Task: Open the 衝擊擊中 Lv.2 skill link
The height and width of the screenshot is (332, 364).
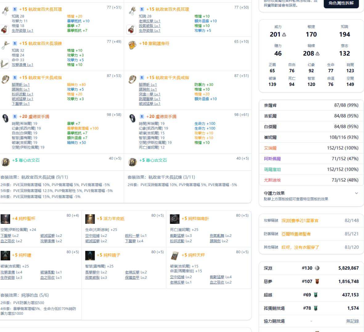Action: (x=96, y=272)
